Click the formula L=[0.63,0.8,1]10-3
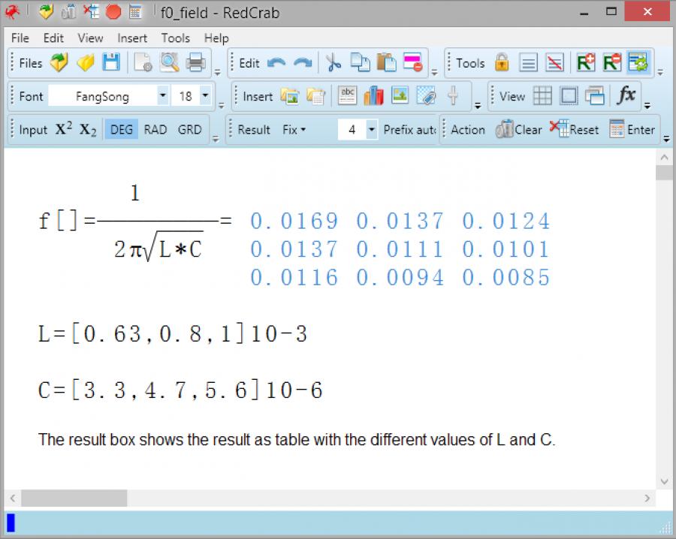The width and height of the screenshot is (676, 539). tap(173, 334)
